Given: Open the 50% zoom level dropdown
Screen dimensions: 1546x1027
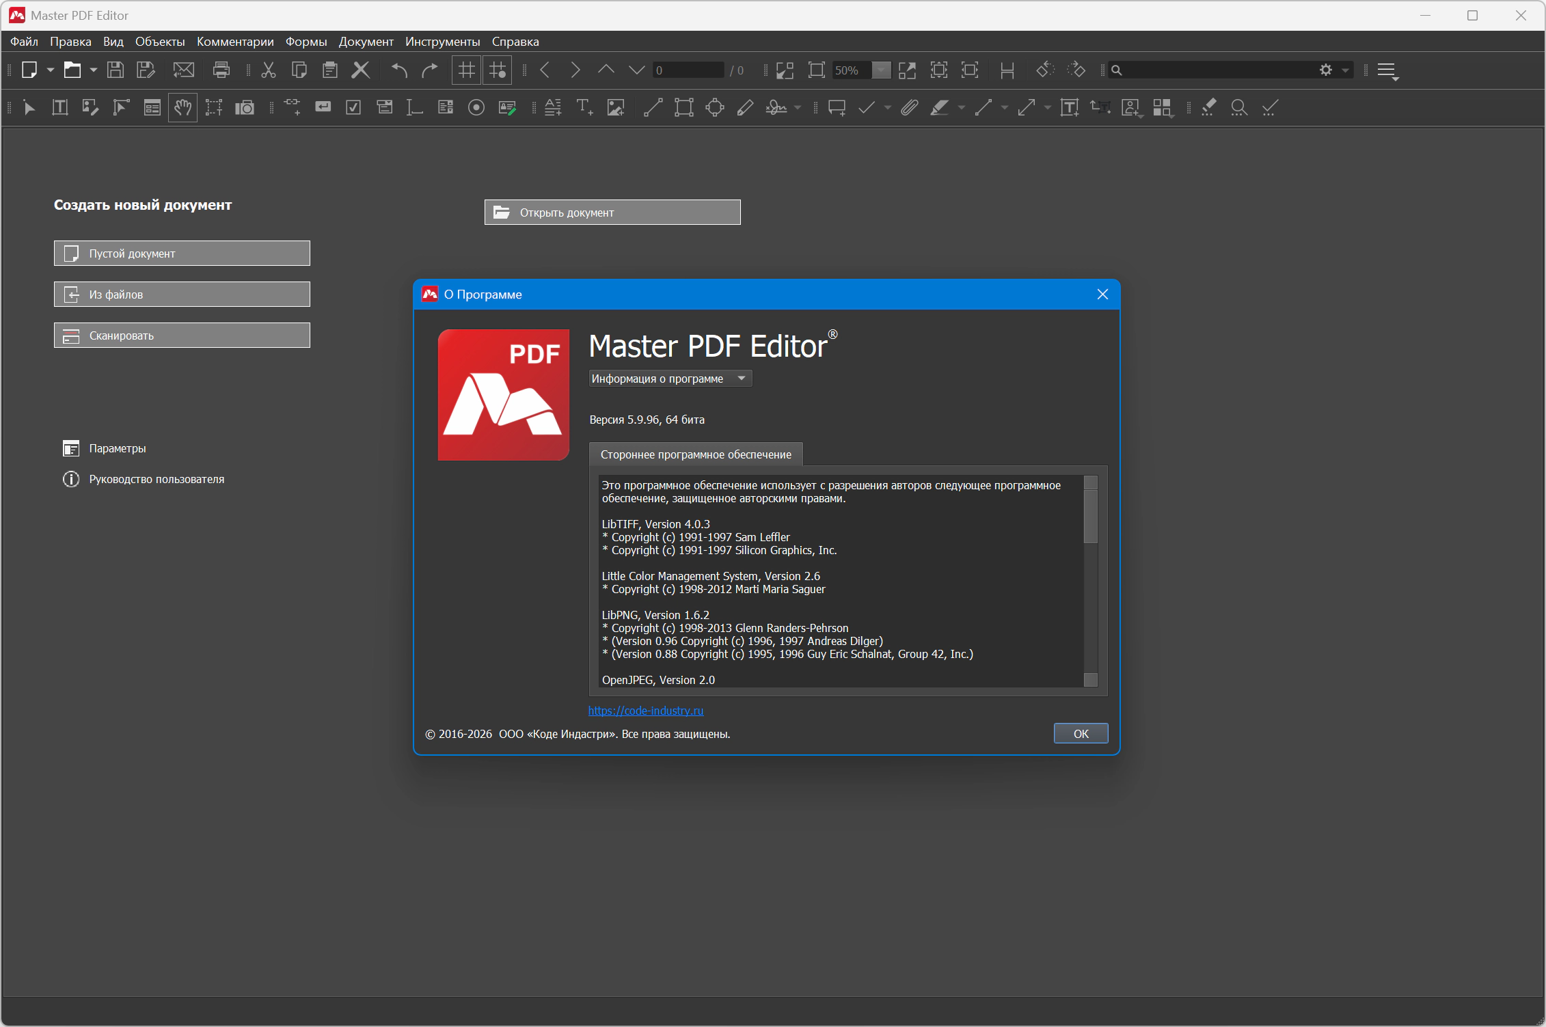Looking at the screenshot, I should pyautogui.click(x=882, y=70).
